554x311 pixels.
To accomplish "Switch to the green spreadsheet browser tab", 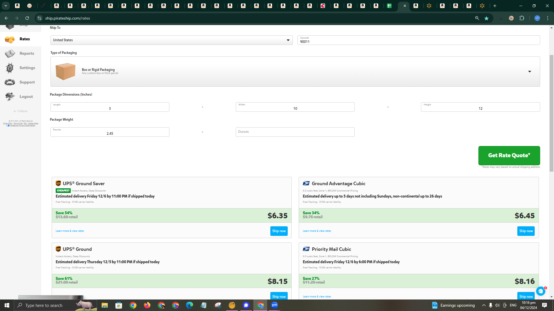I will [x=389, y=6].
